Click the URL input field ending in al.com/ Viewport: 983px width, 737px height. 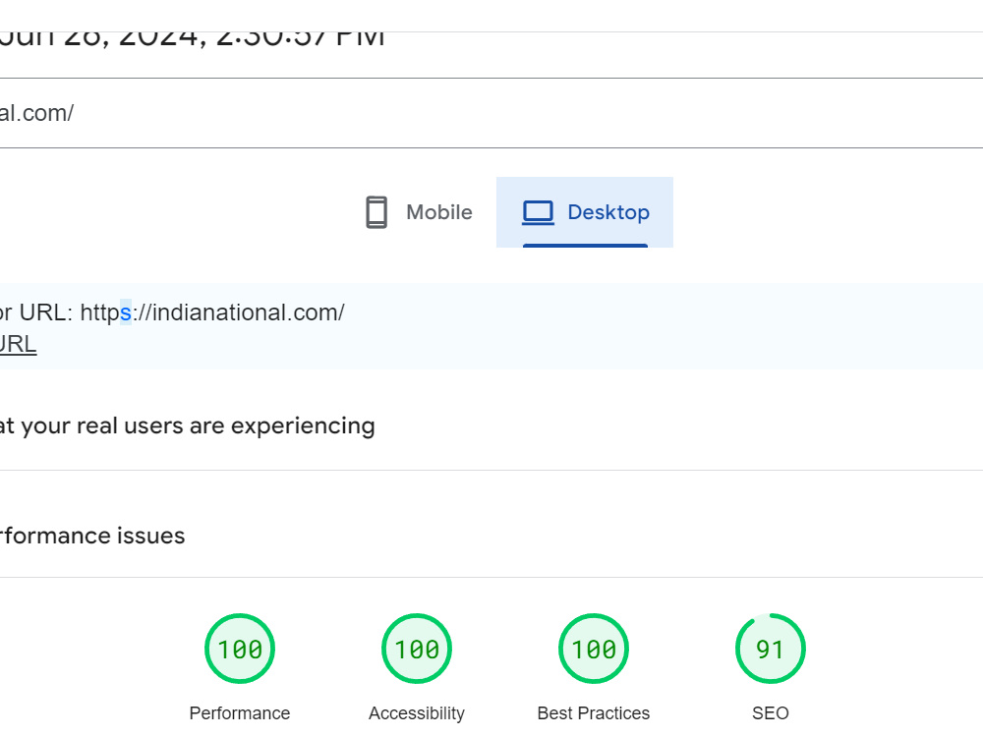pos(491,113)
